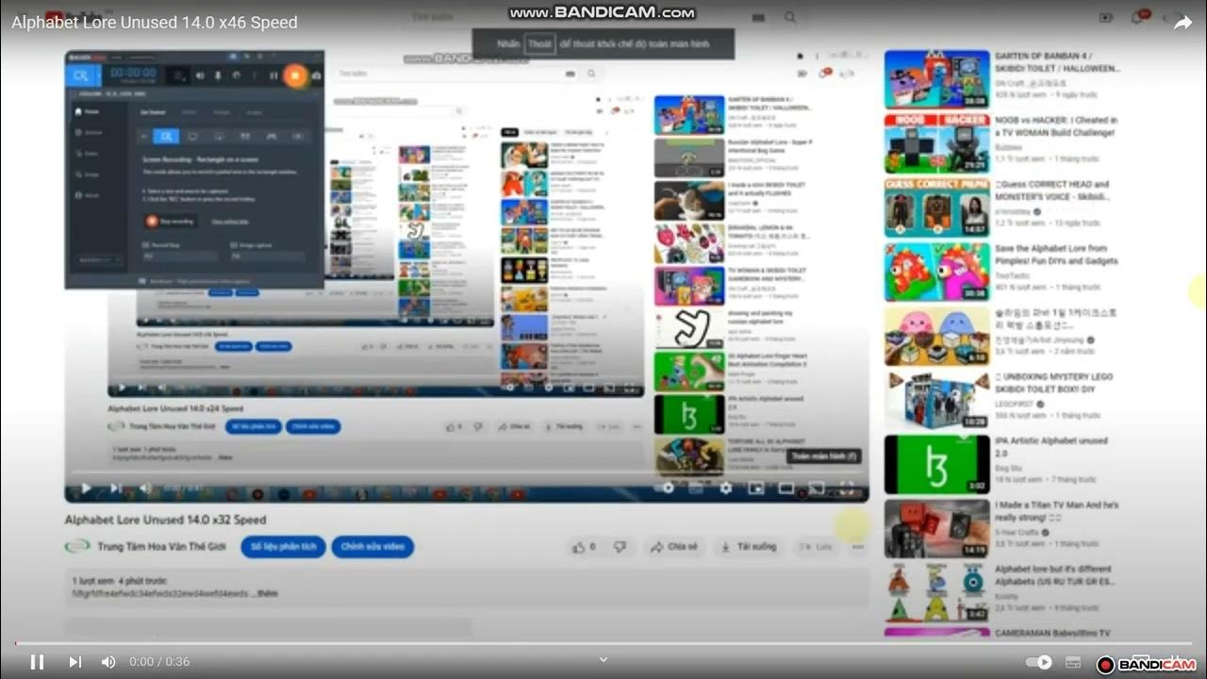Open miniplayer icon in the inner player
The height and width of the screenshot is (679, 1207).
(755, 488)
